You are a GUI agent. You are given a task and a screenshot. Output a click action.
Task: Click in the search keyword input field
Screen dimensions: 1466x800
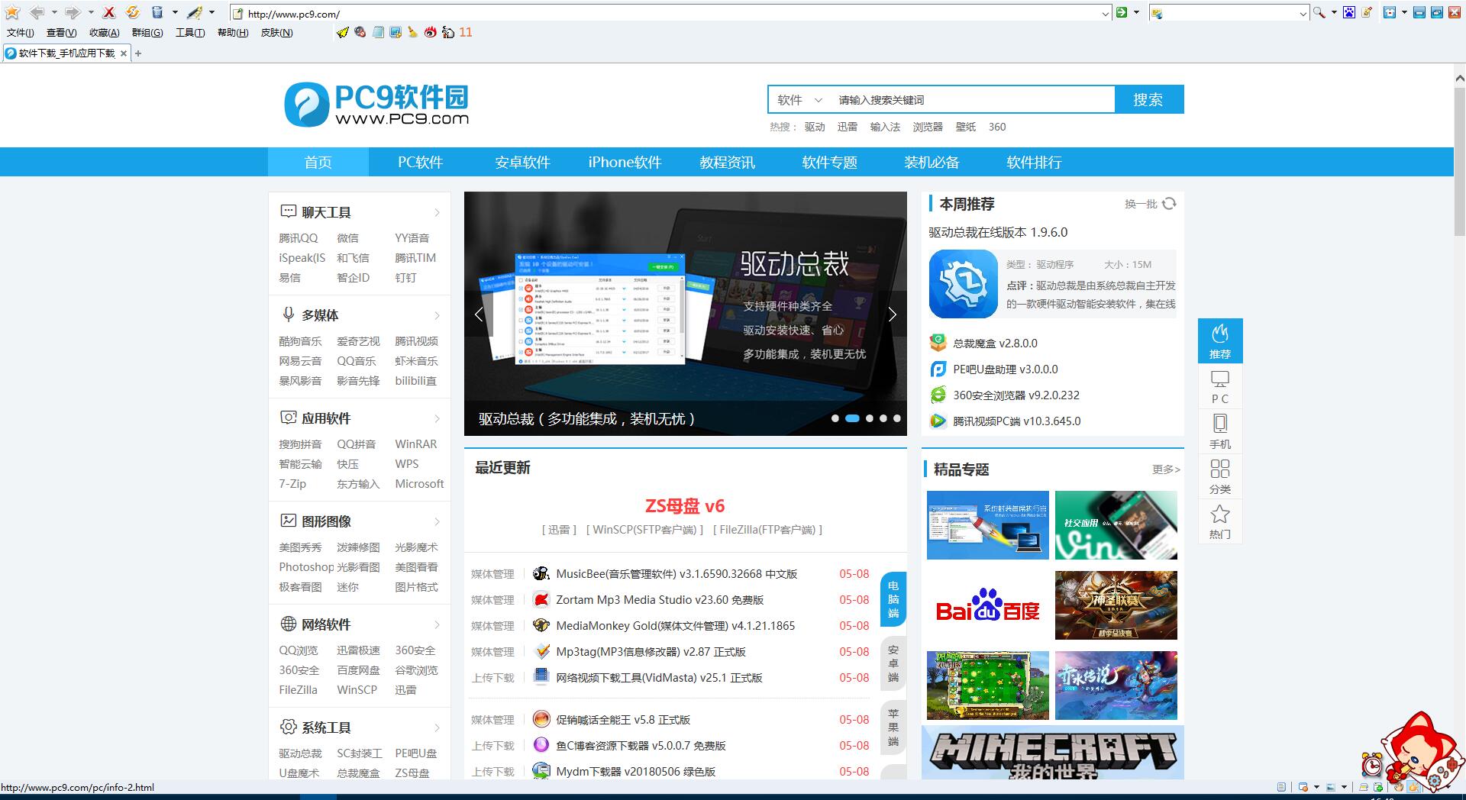pyautogui.click(x=973, y=99)
